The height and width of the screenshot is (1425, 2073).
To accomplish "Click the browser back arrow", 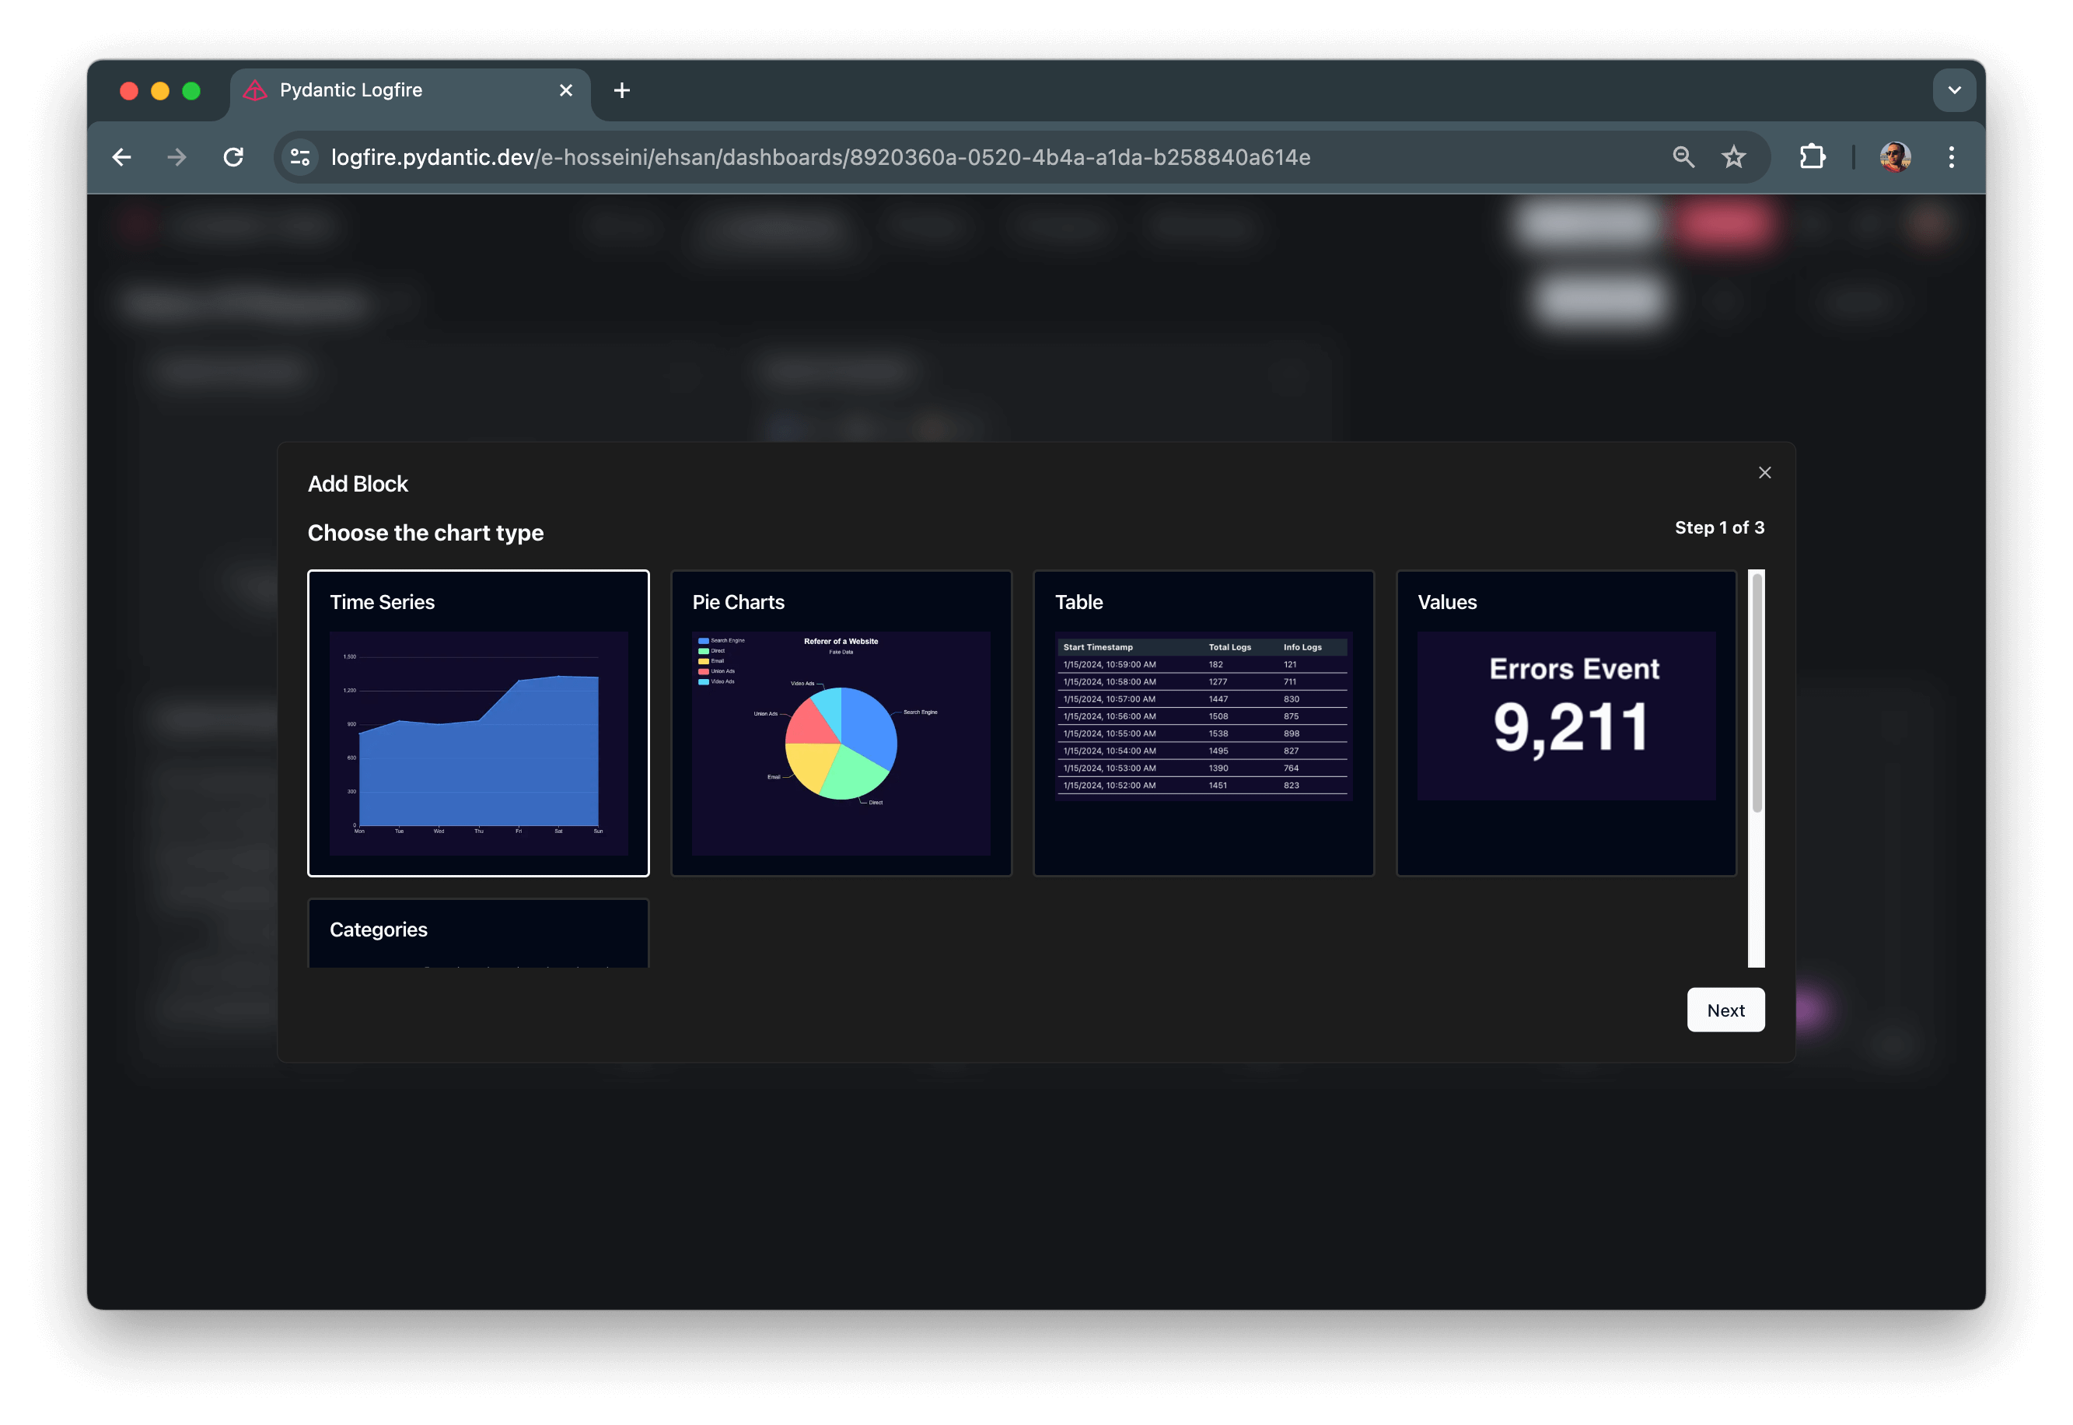I will [x=122, y=157].
